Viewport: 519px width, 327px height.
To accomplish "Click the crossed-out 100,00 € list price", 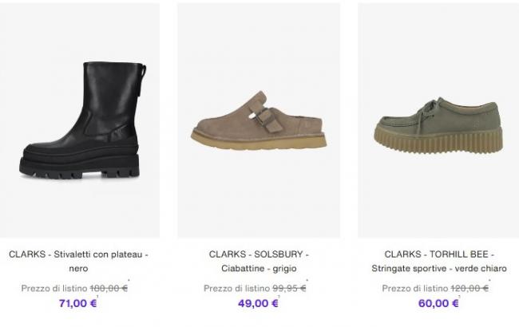I will tap(109, 288).
